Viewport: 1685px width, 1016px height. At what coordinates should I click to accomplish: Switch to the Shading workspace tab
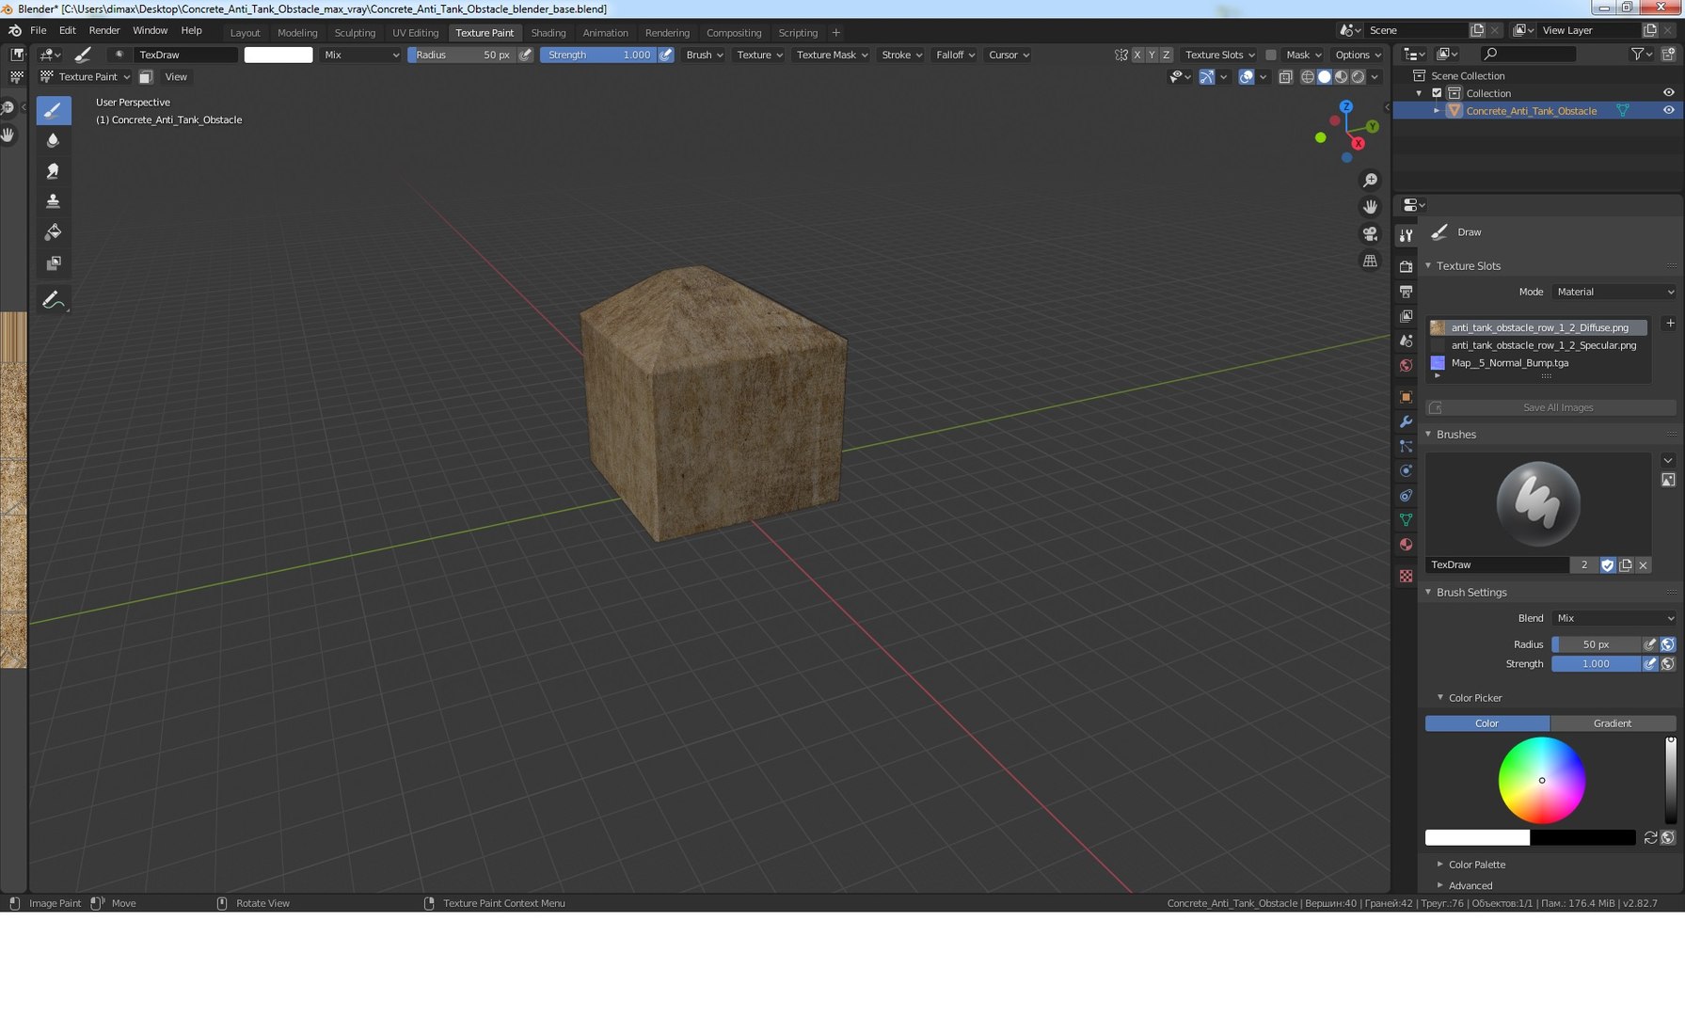[x=548, y=32]
